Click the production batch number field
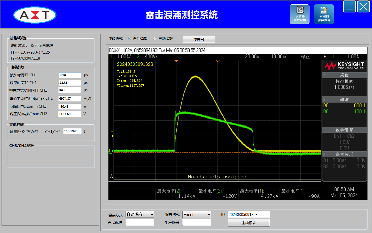 [197, 223]
